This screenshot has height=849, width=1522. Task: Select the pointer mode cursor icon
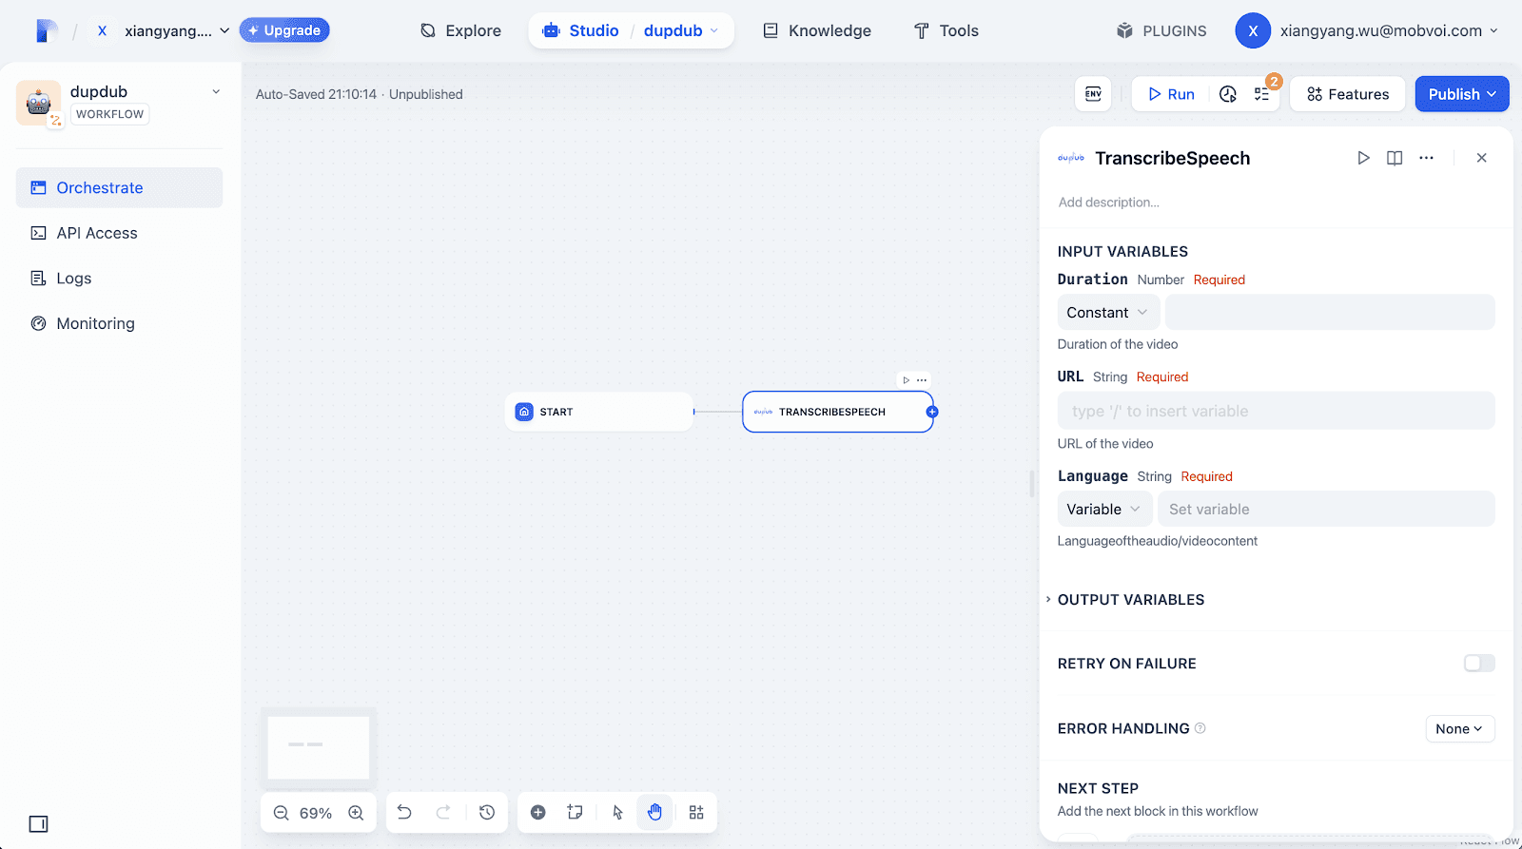click(617, 812)
